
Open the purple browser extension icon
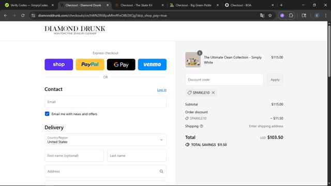[282, 16]
